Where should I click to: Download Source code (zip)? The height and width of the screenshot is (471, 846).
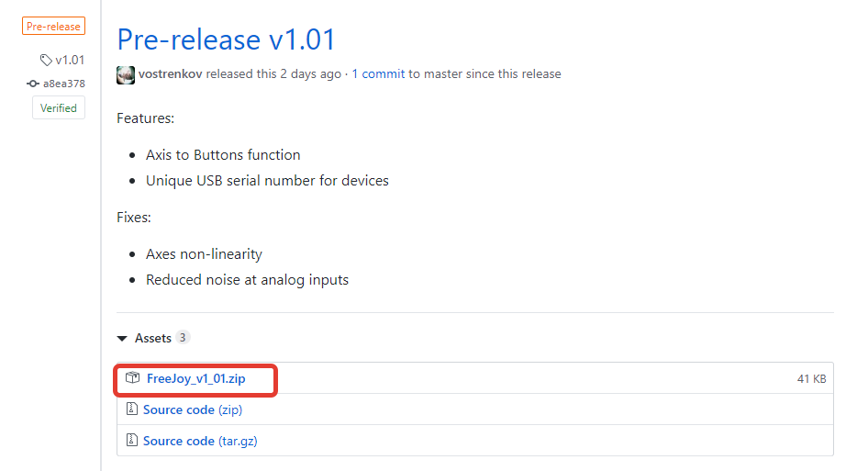click(x=193, y=409)
